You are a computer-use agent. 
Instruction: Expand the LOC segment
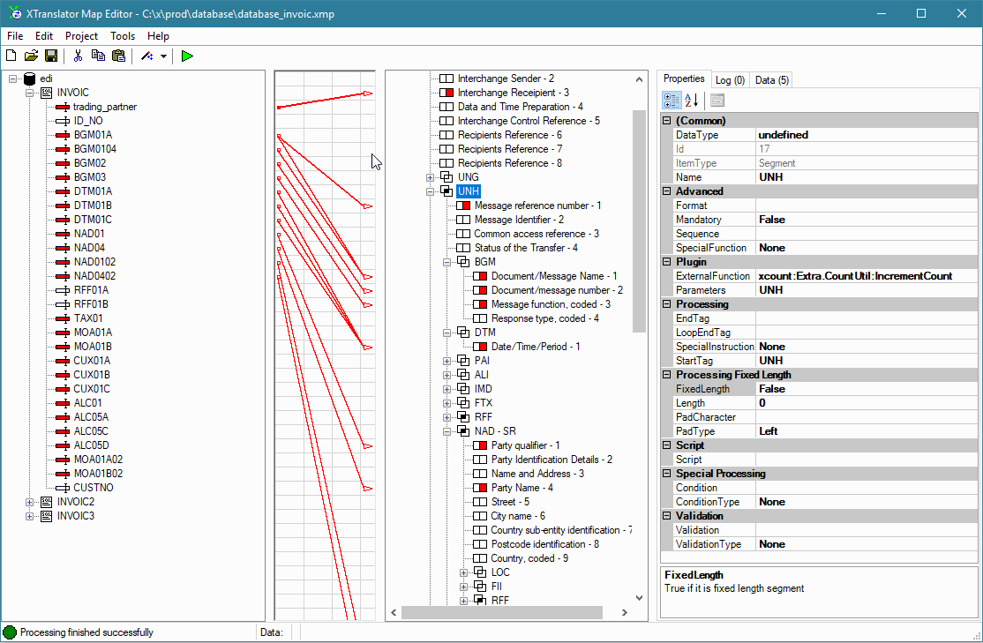(x=464, y=572)
